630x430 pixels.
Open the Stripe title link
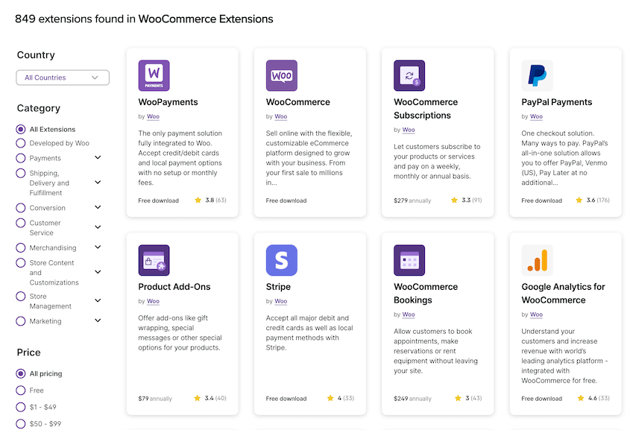pos(278,287)
